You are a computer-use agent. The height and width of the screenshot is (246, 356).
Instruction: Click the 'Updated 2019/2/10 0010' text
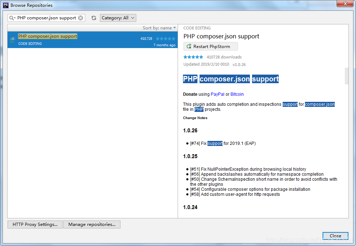coord(206,64)
